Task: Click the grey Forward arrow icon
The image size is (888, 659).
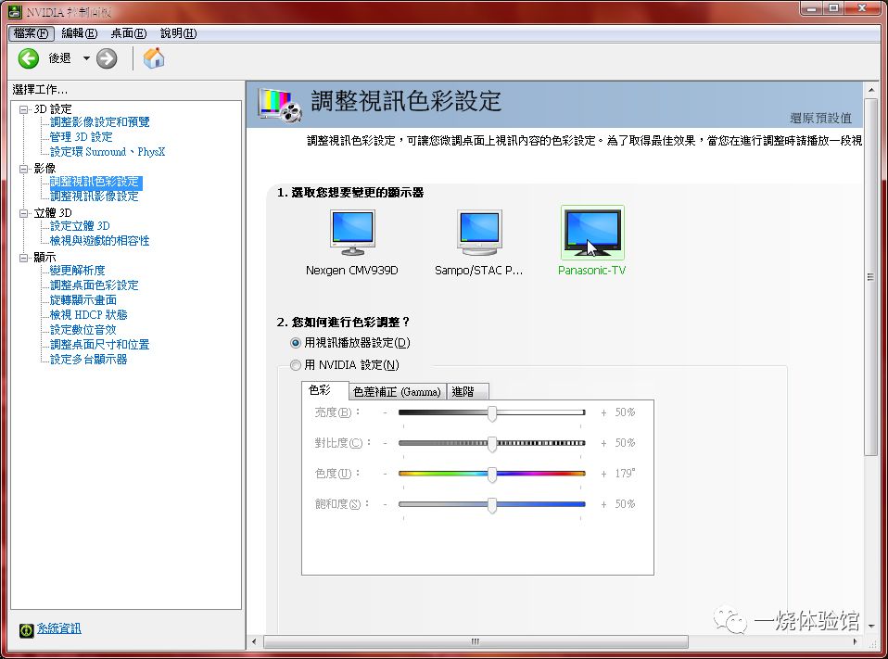Action: point(107,58)
